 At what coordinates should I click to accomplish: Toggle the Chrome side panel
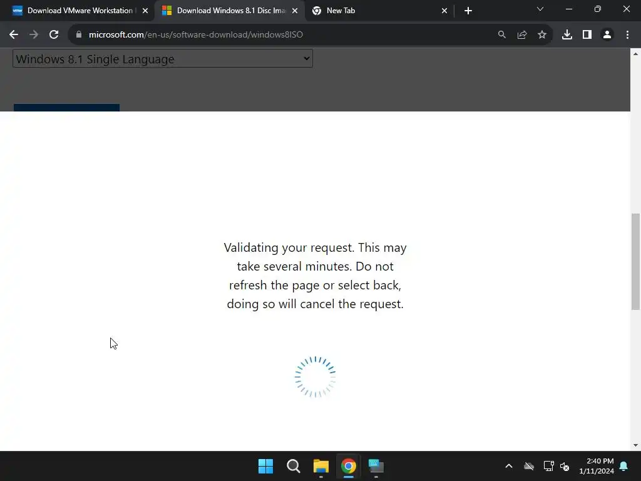(x=587, y=35)
